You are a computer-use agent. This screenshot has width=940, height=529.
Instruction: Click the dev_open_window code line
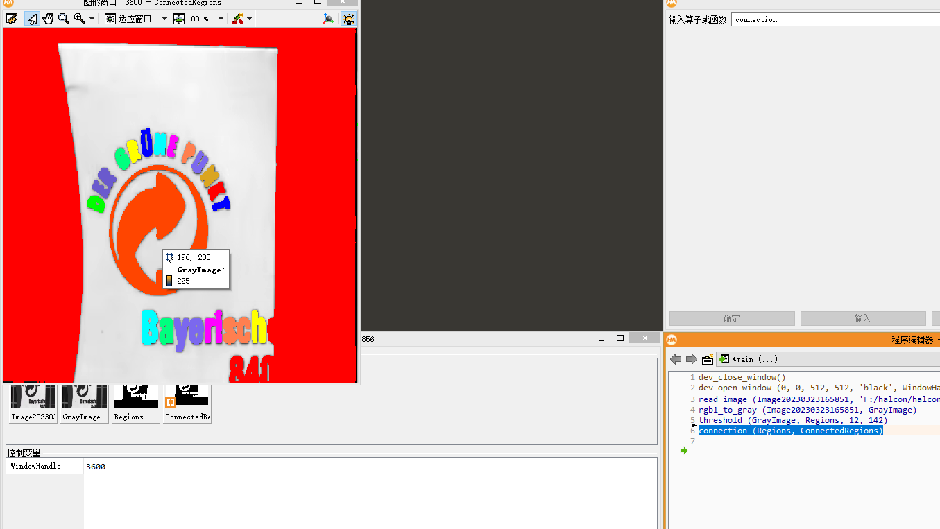tap(819, 388)
